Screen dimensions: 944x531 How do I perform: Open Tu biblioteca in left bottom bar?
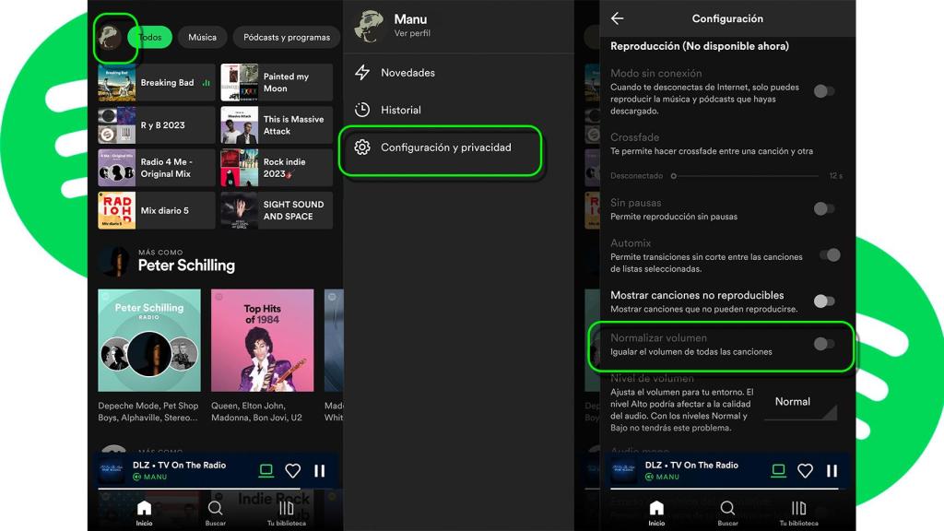[x=287, y=513]
